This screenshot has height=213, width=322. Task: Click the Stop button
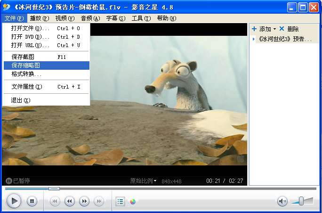click(x=32, y=202)
